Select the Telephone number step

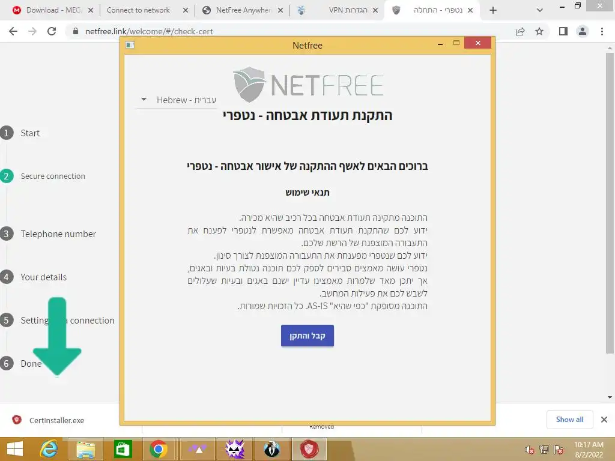point(48,234)
